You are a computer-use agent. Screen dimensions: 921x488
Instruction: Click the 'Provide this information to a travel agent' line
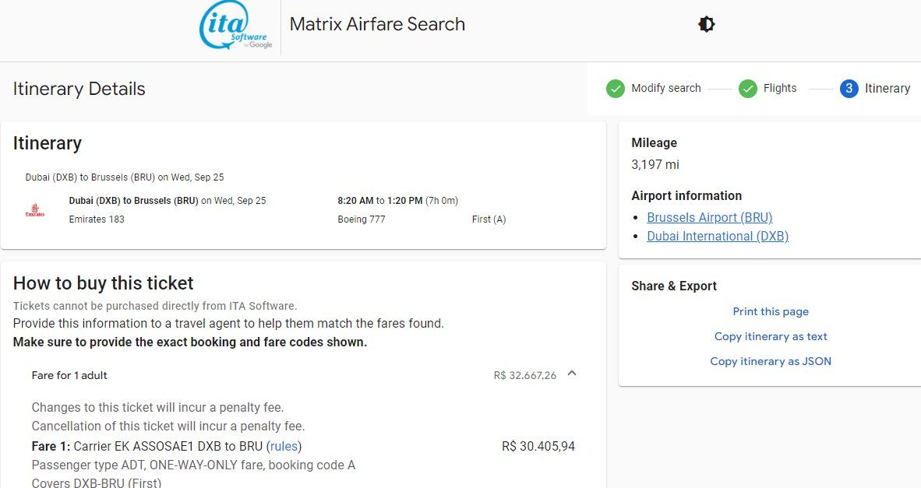tap(228, 323)
